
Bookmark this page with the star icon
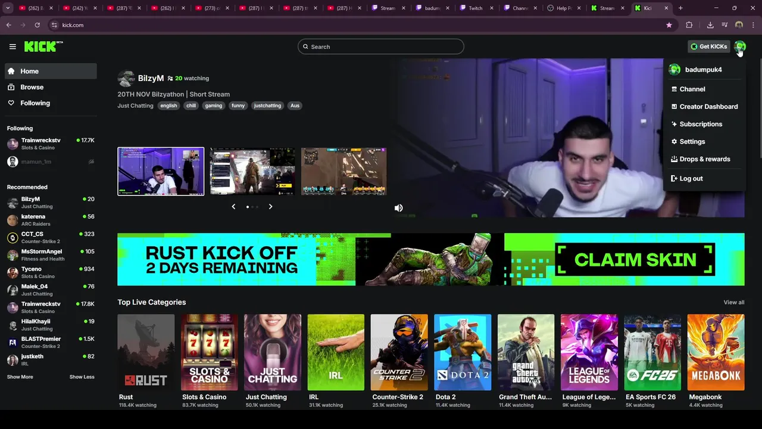coord(669,25)
